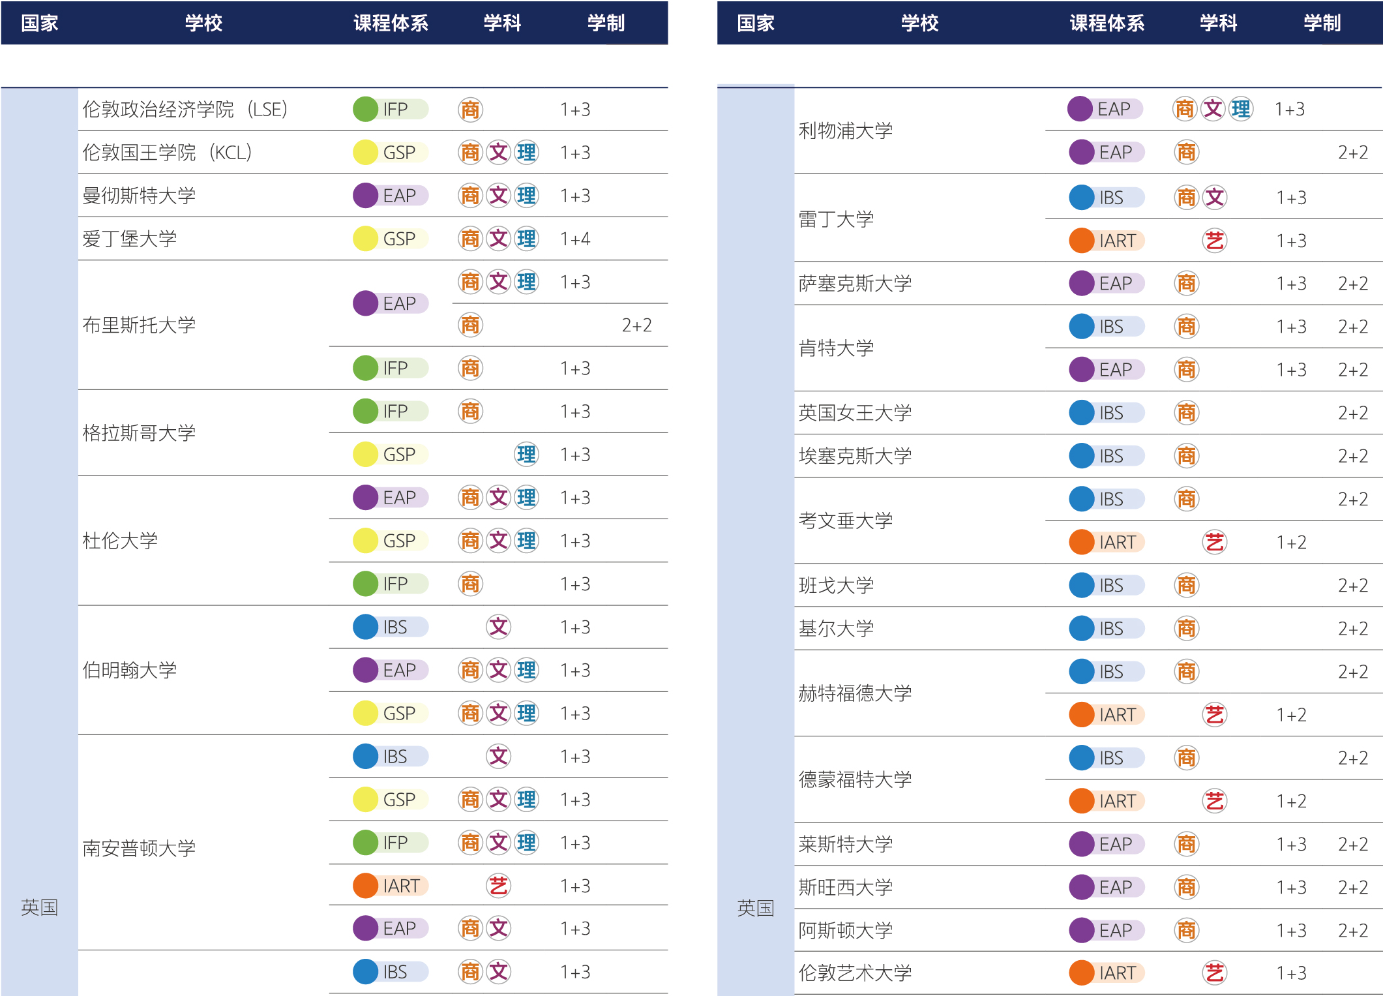Click the 艺 icon in the 伦敦艺术大学 row
1383x996 pixels.
pyautogui.click(x=1215, y=973)
